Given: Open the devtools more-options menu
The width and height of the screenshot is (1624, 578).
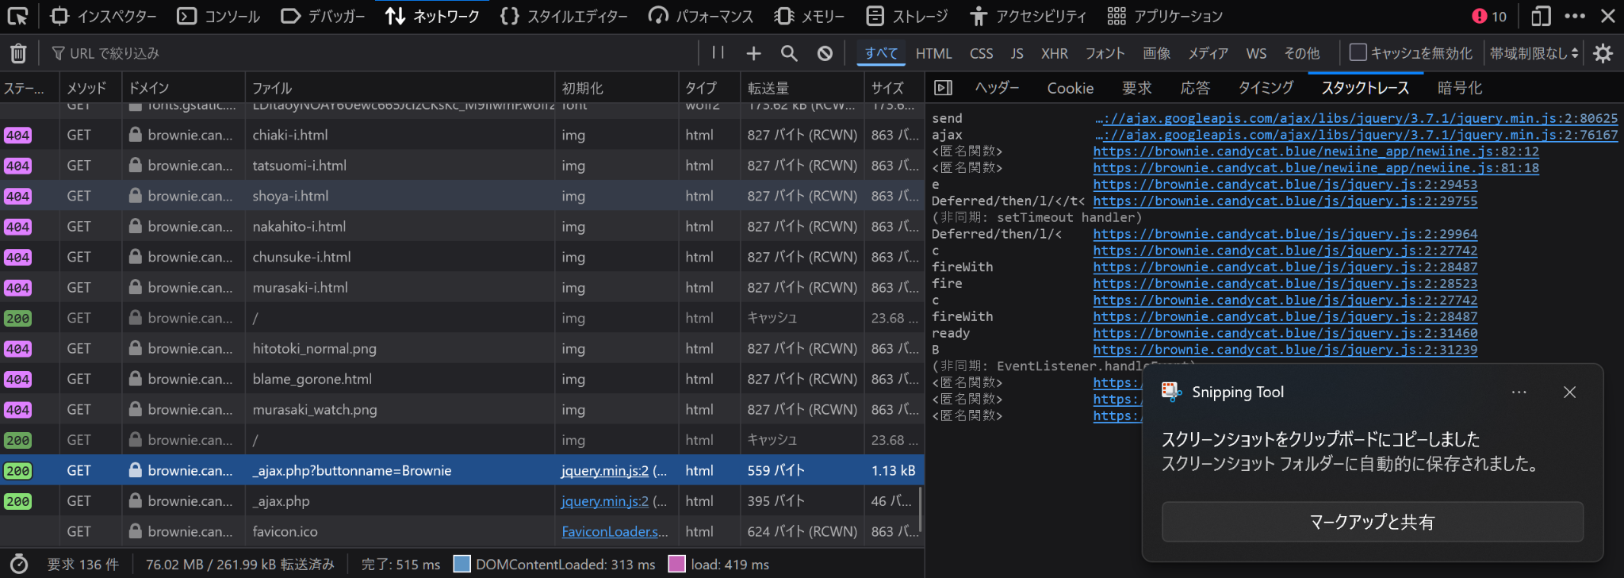Looking at the screenshot, I should [1575, 16].
